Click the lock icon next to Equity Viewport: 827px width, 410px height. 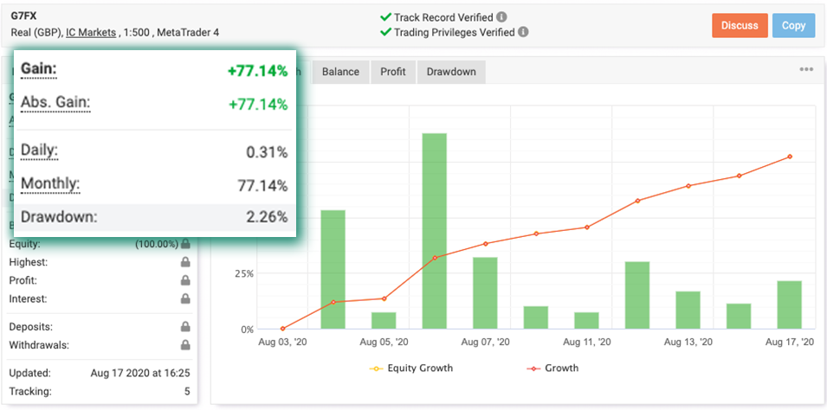click(185, 244)
